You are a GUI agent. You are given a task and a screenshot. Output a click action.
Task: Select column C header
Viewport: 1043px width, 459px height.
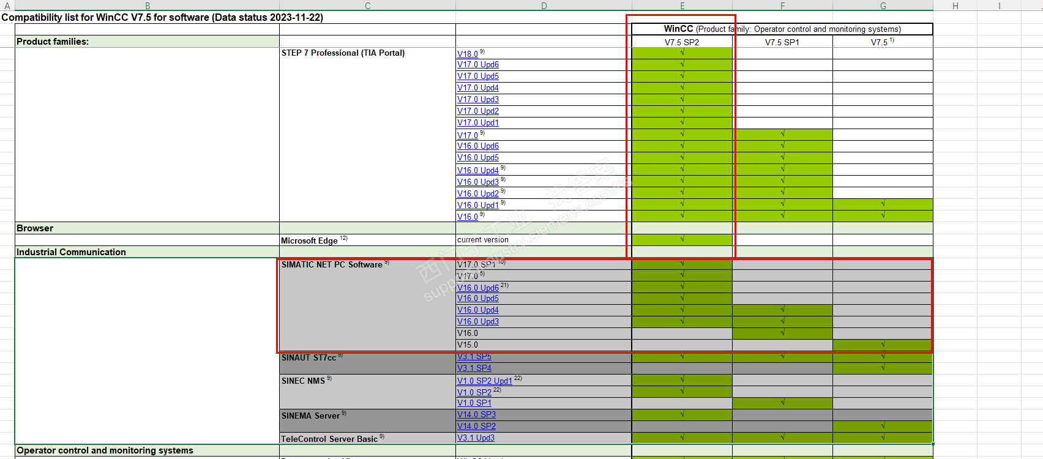point(368,6)
